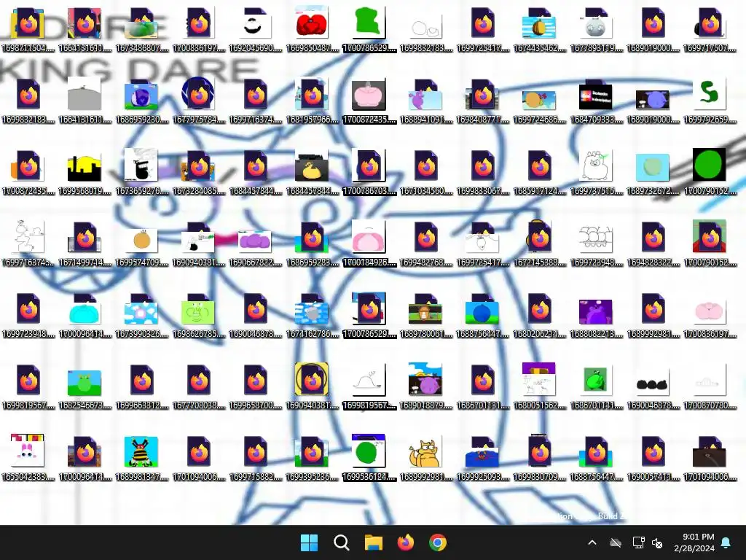Viewport: 746px width, 560px height.
Task: Select desktop file 1673284085...
Action: (198, 172)
